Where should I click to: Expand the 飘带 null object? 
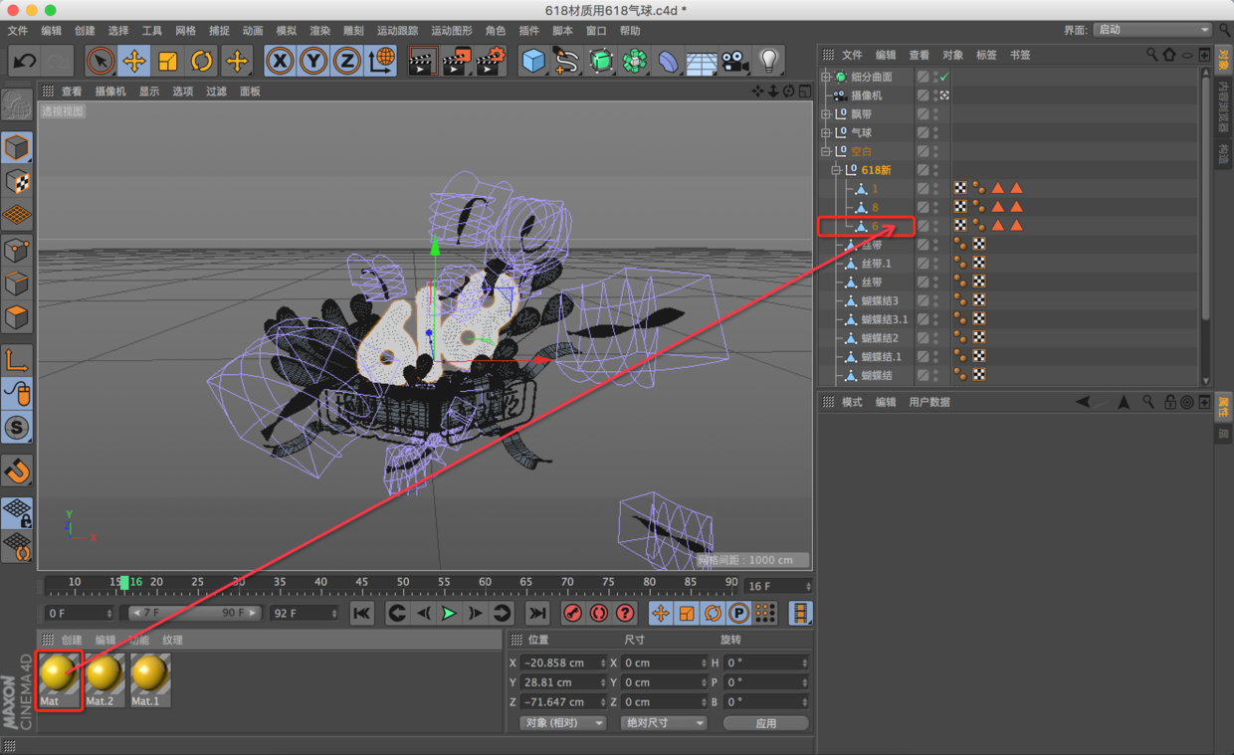click(826, 114)
